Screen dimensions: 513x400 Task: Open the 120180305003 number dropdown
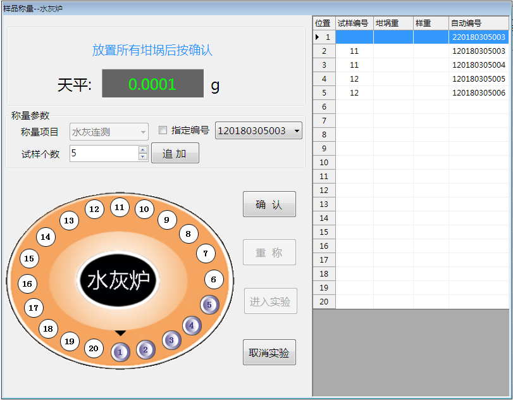tap(297, 131)
